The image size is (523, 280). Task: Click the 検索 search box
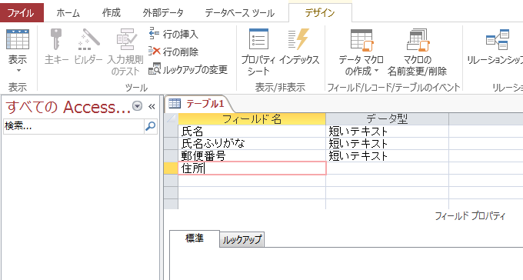73,126
